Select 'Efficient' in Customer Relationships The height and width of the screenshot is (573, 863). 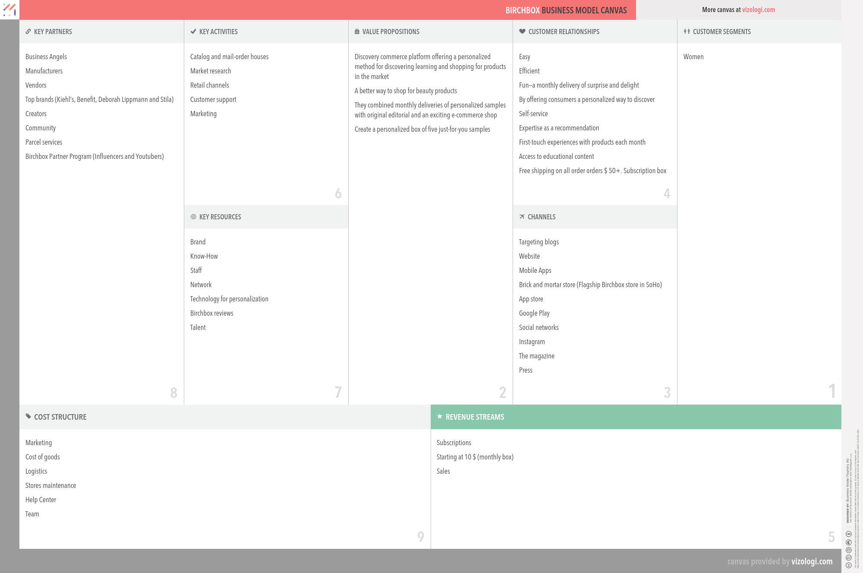click(529, 71)
